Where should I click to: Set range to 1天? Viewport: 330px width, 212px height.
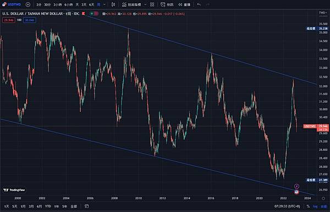pos(7,206)
